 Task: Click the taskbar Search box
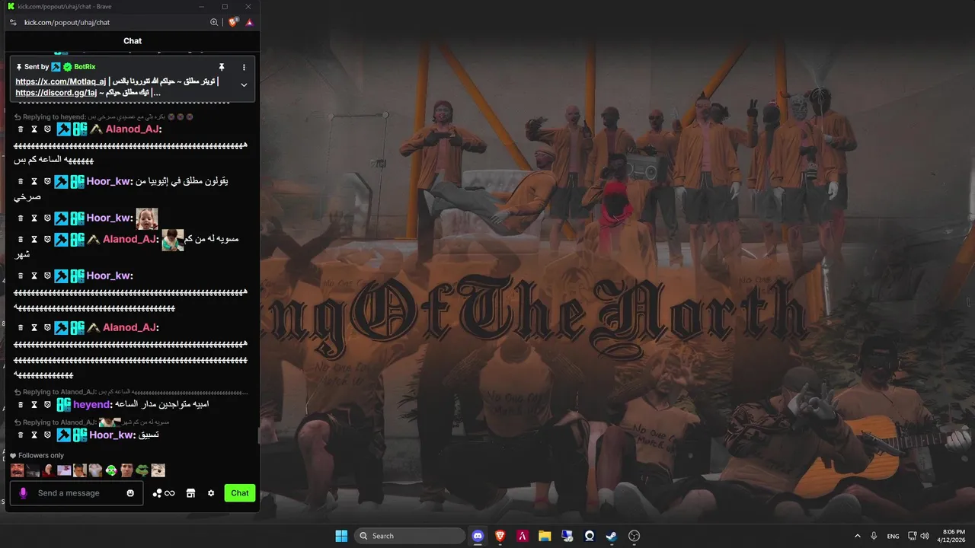[410, 536]
